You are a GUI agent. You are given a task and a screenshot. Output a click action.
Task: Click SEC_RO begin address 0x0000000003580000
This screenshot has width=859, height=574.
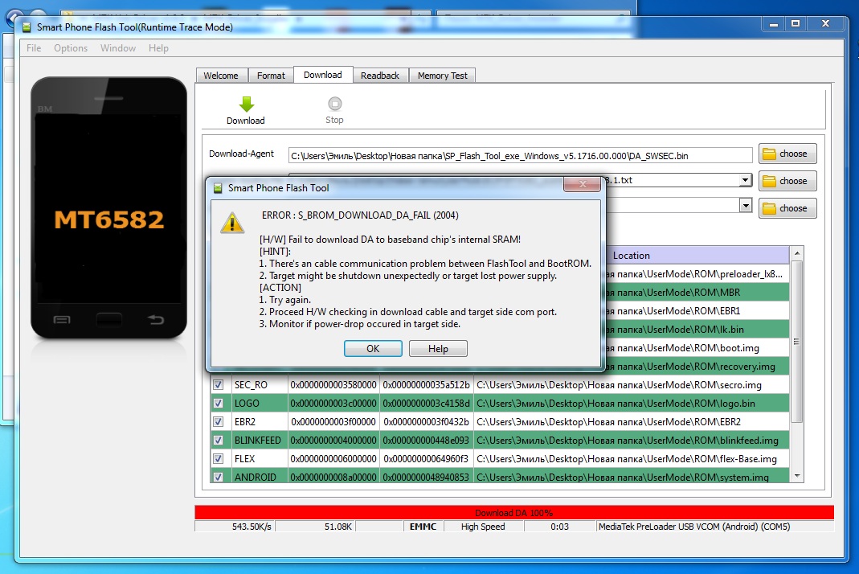pos(333,385)
